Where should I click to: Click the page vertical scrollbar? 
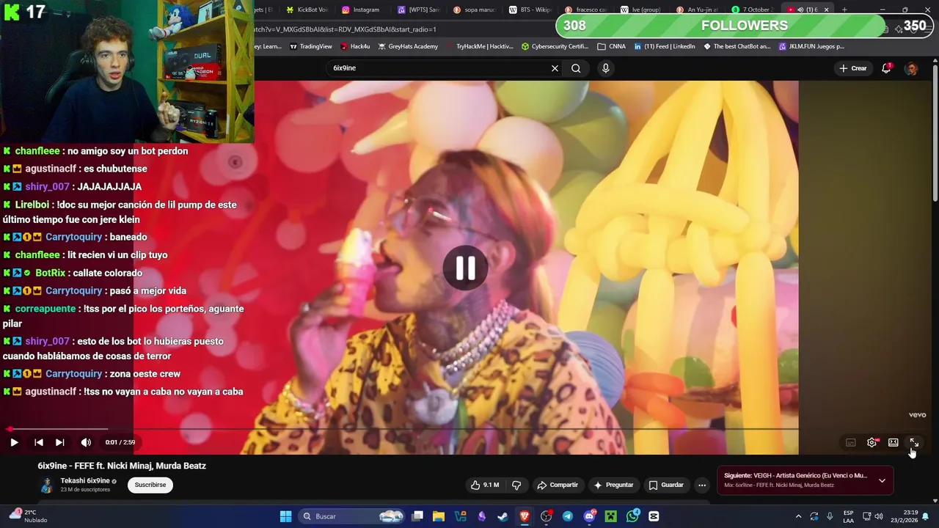point(935,132)
